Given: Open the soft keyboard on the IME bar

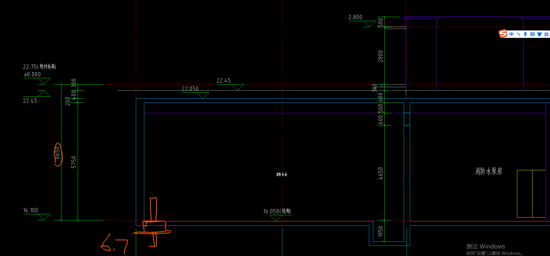Looking at the screenshot, I should (x=532, y=34).
